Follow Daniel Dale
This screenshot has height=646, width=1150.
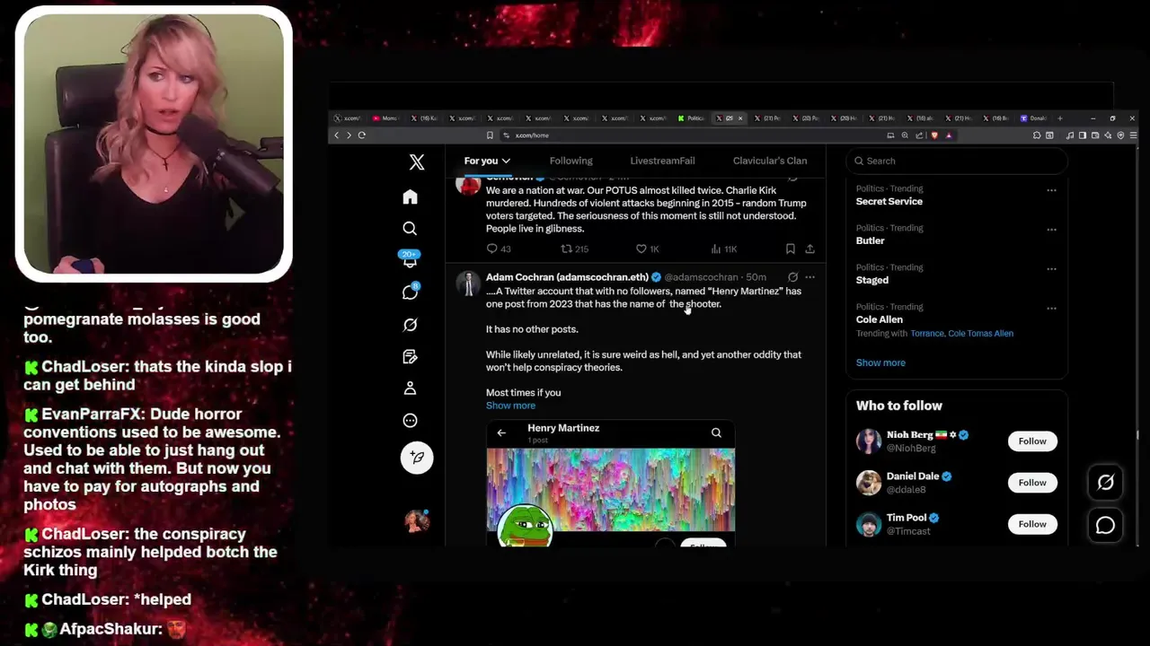[1032, 483]
